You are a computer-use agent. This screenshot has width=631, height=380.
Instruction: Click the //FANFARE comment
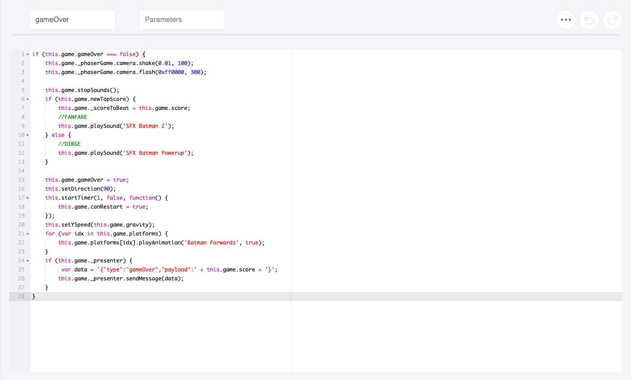(x=73, y=117)
